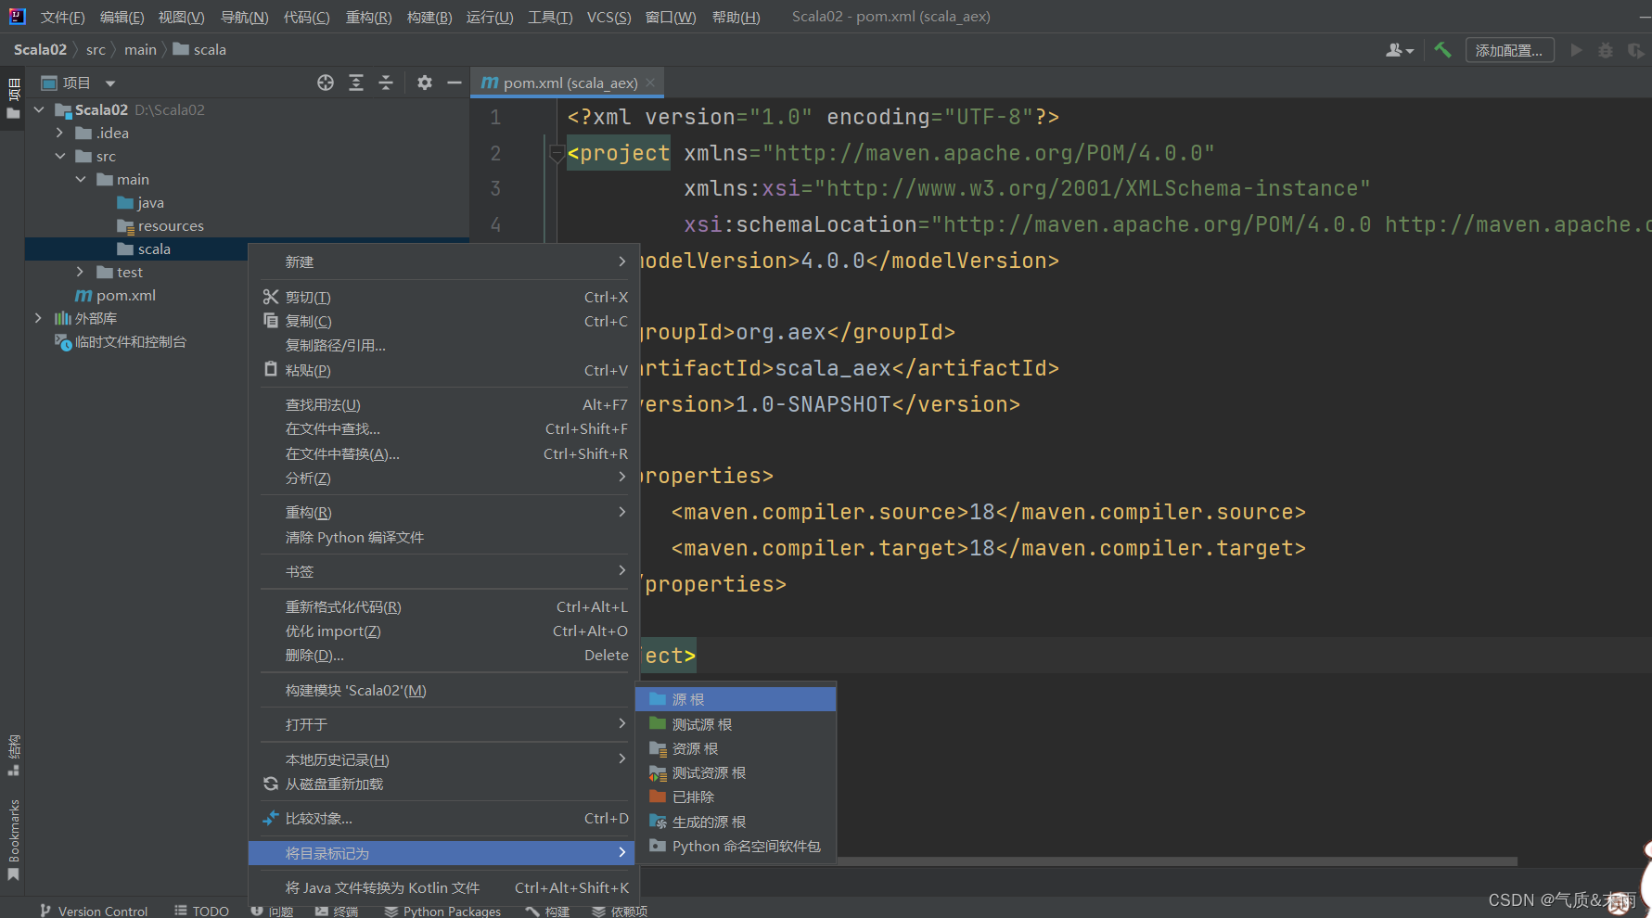Open the 终端 terminal tool window
Viewport: 1652px width, 918px height.
click(x=337, y=911)
